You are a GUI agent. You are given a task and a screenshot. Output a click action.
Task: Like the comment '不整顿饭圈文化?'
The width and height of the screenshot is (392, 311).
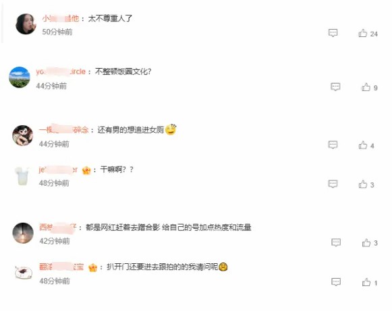click(x=366, y=87)
